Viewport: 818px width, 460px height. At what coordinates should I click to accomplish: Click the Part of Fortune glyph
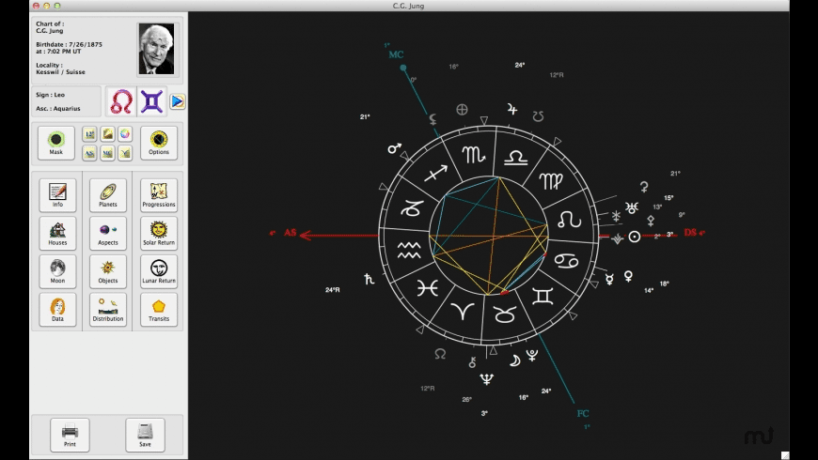click(x=462, y=110)
